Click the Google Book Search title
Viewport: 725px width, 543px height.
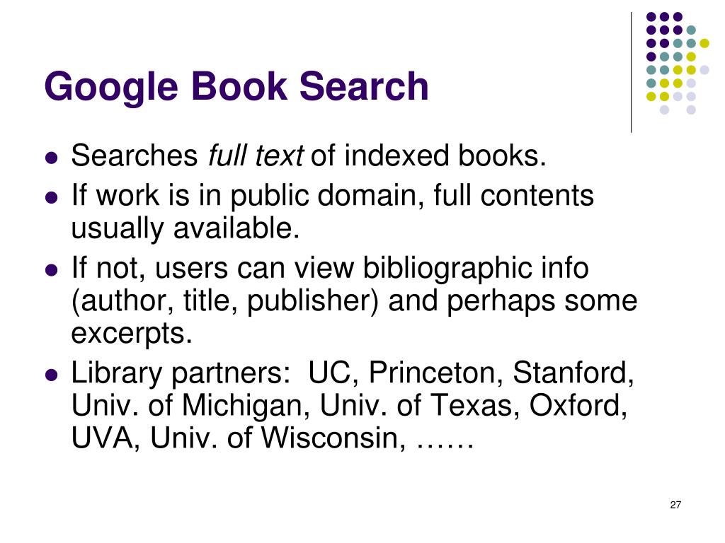coord(236,87)
